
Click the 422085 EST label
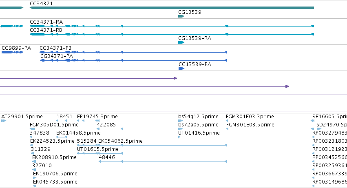point(106,125)
